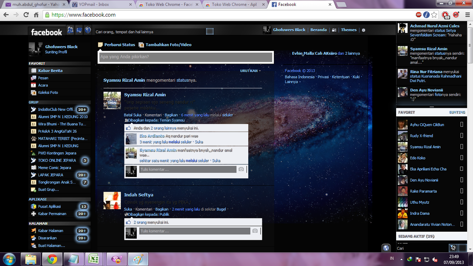Click chat Cari search field
Viewport: 473px width, 266px height.
click(422, 248)
